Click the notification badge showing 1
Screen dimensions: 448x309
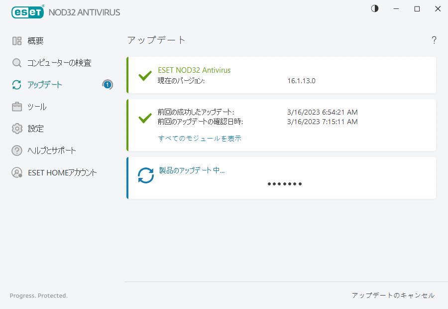pyautogui.click(x=108, y=85)
